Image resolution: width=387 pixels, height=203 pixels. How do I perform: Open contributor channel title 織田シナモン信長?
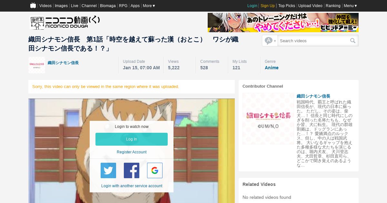tap(313, 96)
